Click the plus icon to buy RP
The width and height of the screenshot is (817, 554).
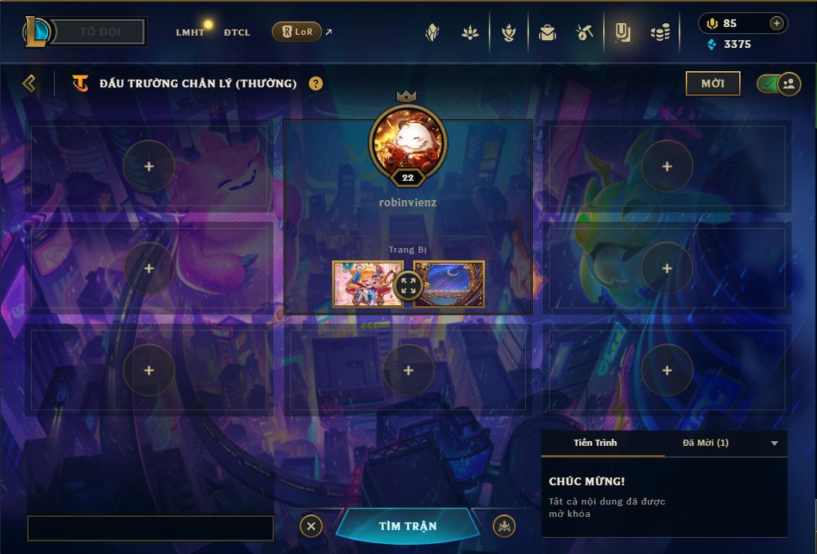pyautogui.click(x=776, y=23)
